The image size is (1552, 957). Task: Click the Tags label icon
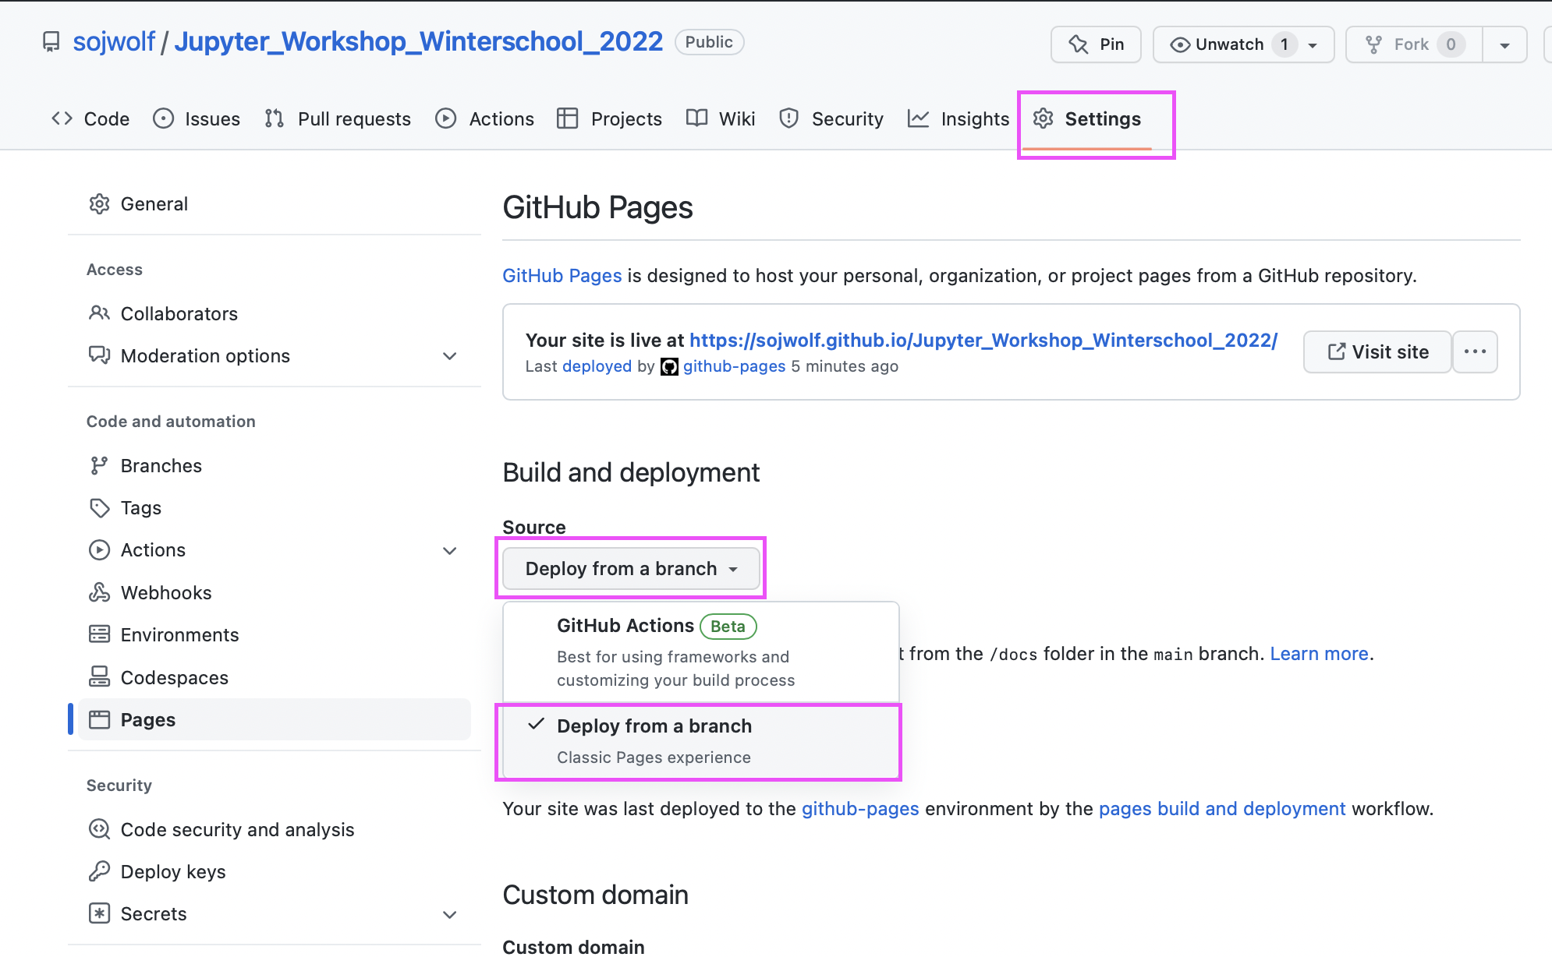coord(99,508)
